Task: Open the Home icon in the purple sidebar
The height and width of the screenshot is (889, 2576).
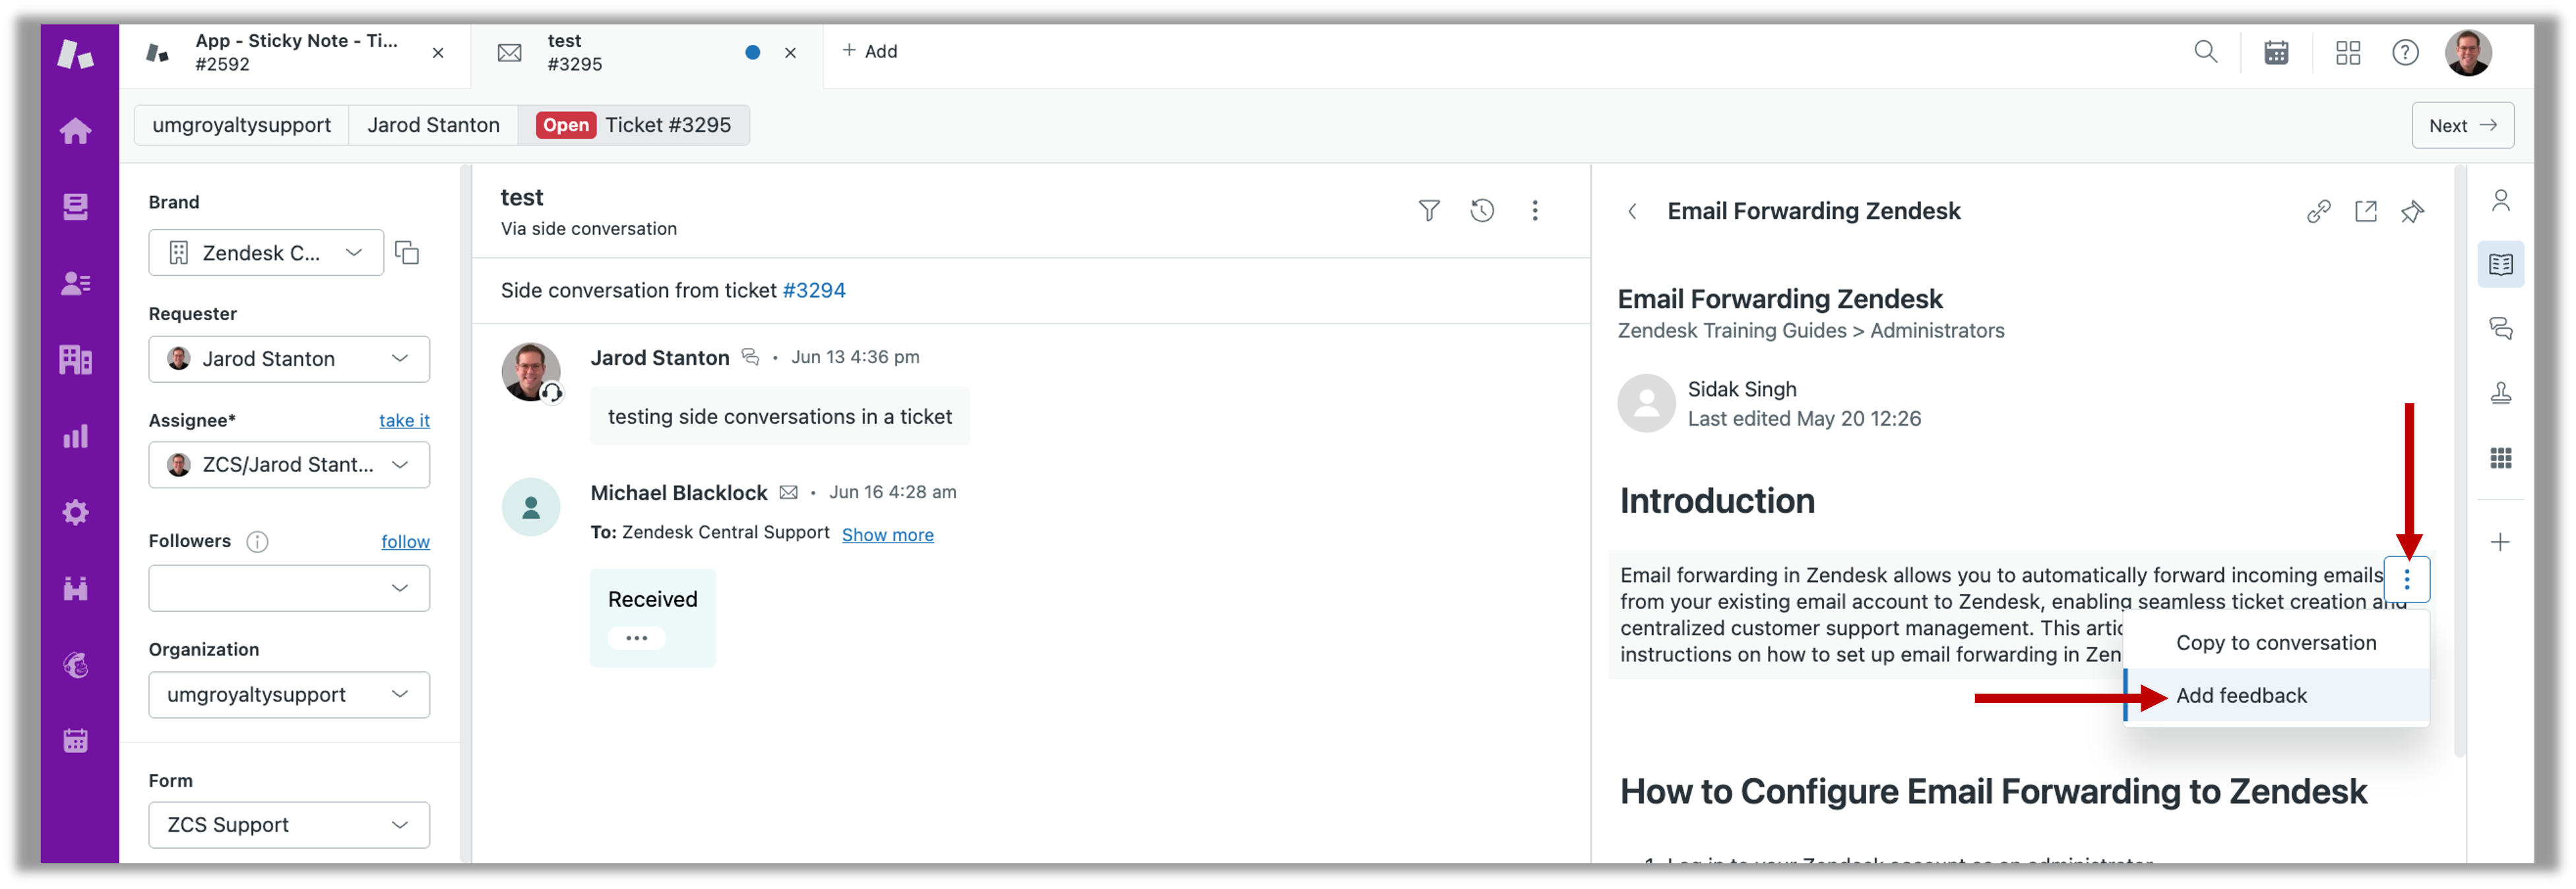Action: click(75, 131)
